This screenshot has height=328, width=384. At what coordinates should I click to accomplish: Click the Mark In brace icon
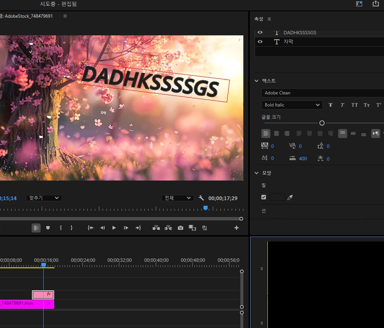tap(61, 228)
